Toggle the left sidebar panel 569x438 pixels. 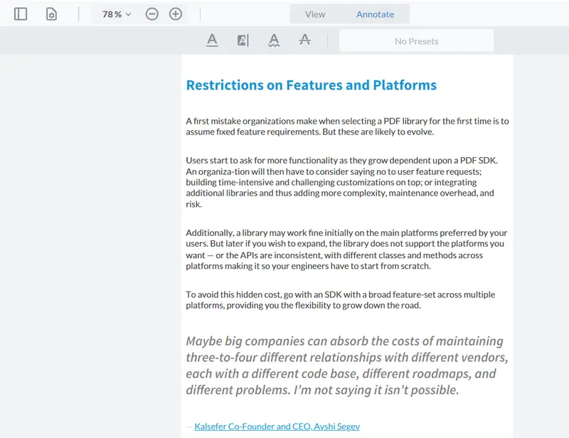21,14
